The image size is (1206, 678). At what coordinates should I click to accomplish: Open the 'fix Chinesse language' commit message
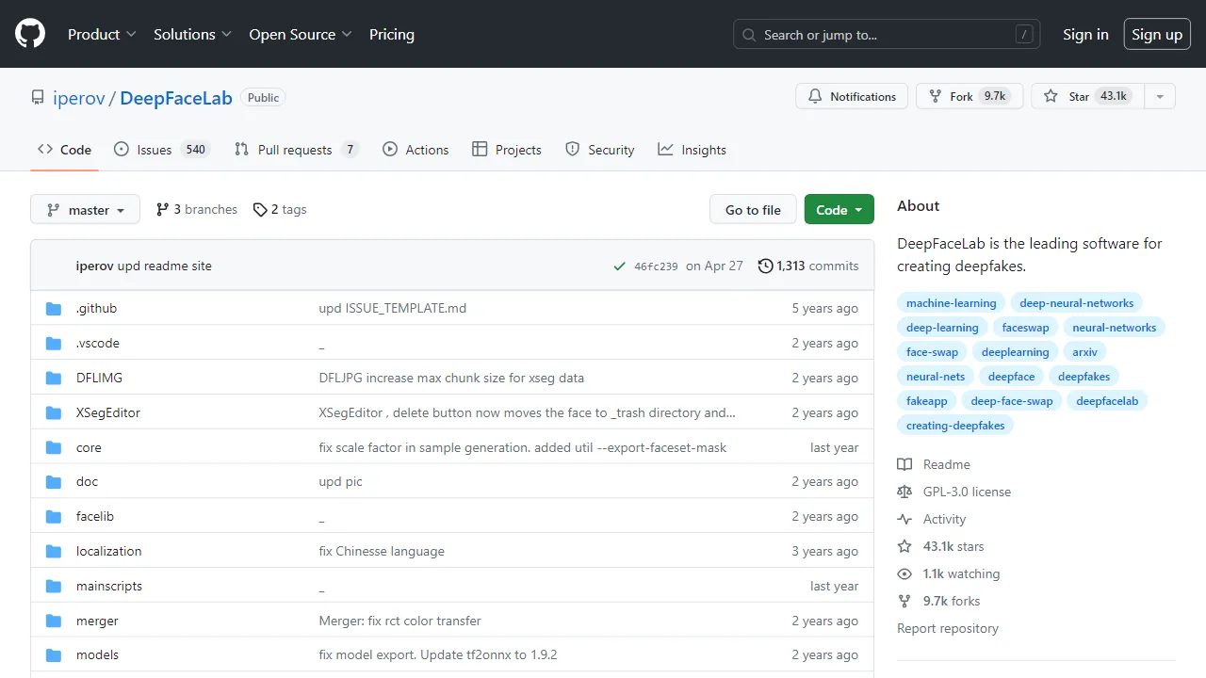[382, 552]
